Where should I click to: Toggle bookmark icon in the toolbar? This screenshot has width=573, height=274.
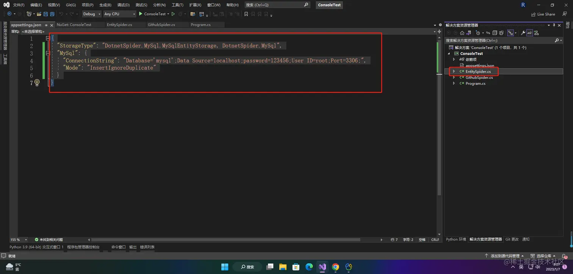point(246,14)
